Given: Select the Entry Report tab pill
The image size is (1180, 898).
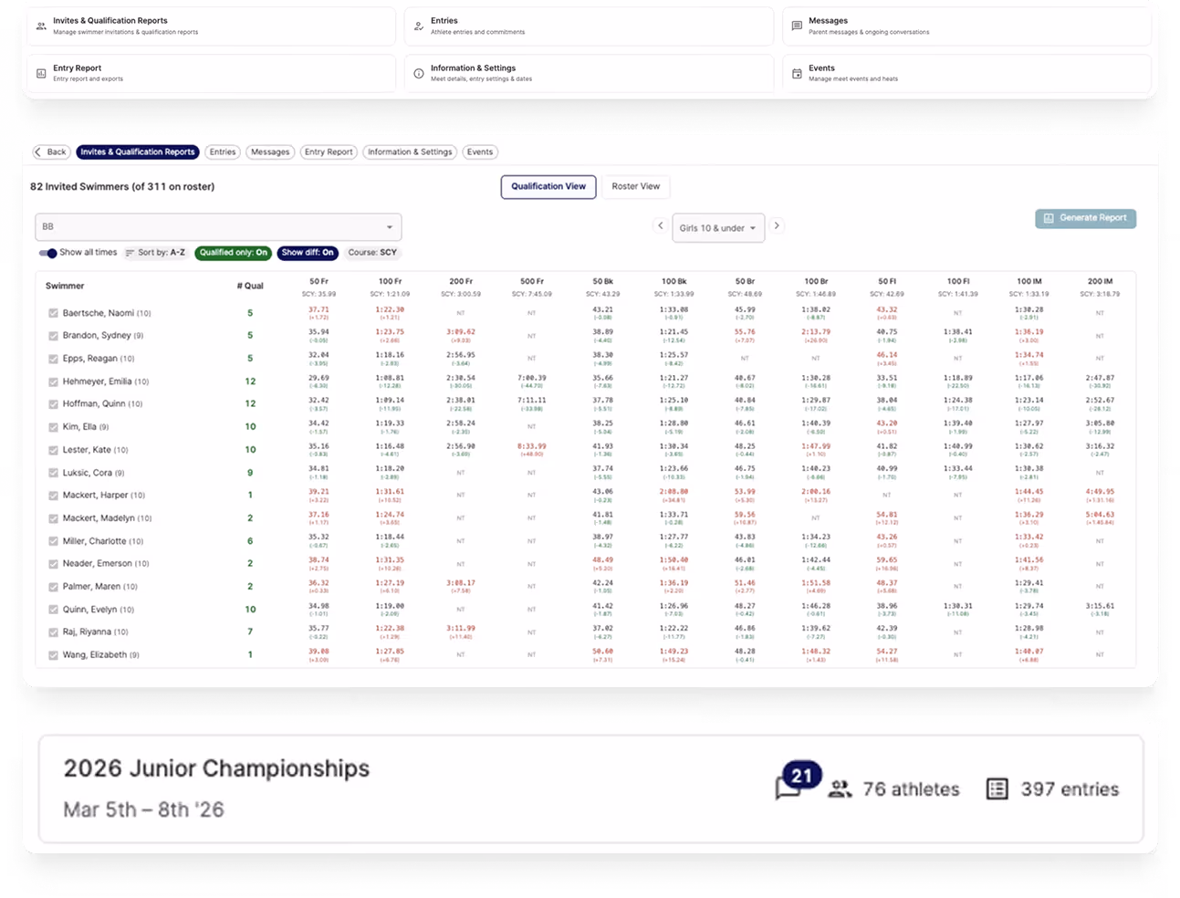Looking at the screenshot, I should click(329, 152).
